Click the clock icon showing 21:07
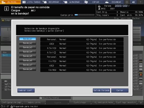144x108 pixels. click(2, 106)
